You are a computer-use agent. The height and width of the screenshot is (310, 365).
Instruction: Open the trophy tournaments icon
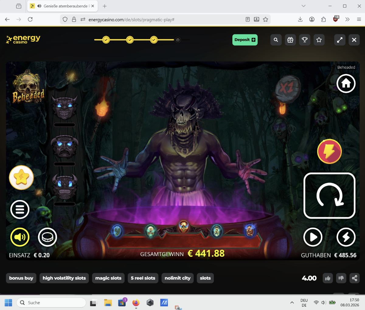(304, 40)
